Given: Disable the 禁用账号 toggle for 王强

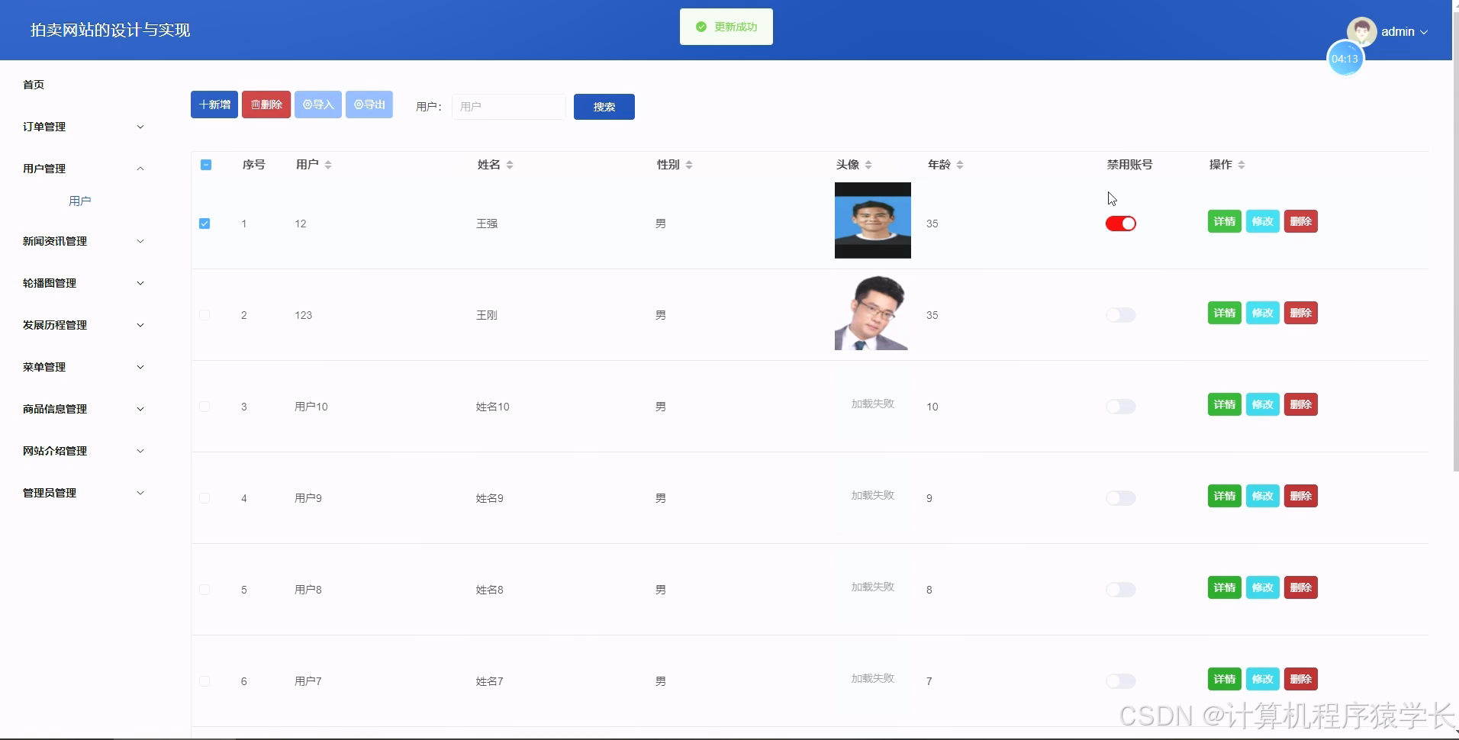Looking at the screenshot, I should coord(1120,223).
